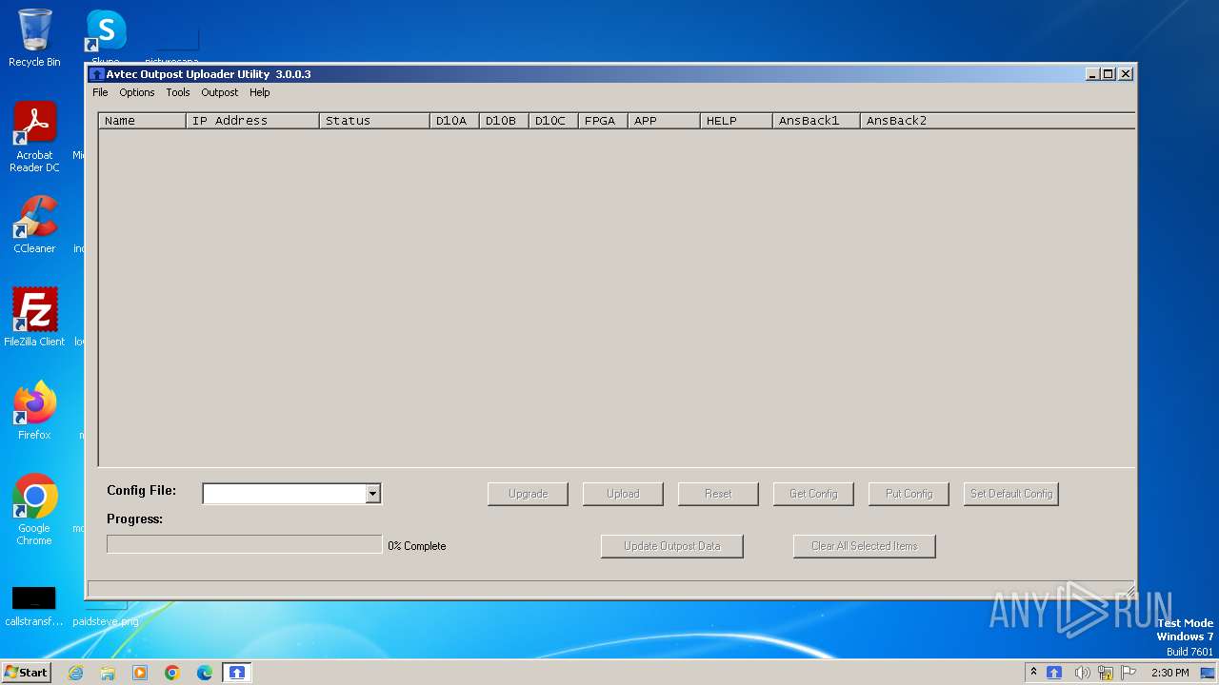Viewport: 1219px width, 685px height.
Task: Click the progress bar under Progress
Action: point(245,544)
